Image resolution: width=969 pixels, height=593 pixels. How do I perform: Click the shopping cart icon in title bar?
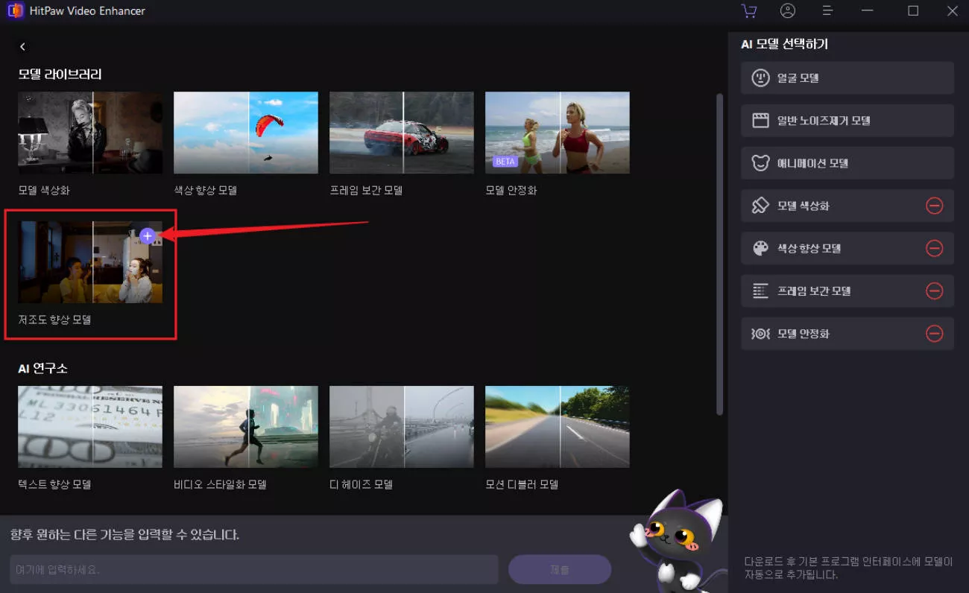[748, 11]
